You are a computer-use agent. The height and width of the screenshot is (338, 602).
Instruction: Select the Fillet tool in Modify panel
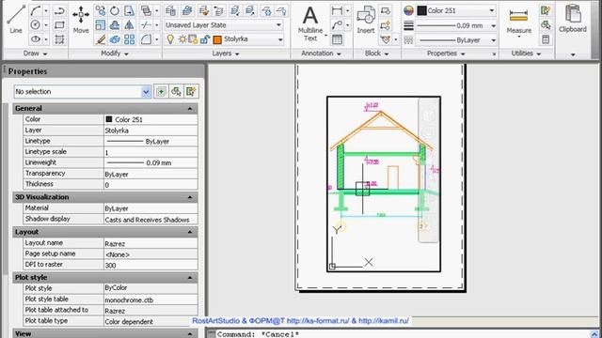(146, 39)
